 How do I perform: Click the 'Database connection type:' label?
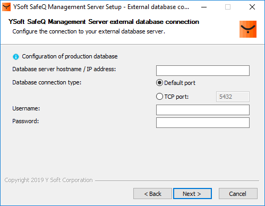click(47, 82)
